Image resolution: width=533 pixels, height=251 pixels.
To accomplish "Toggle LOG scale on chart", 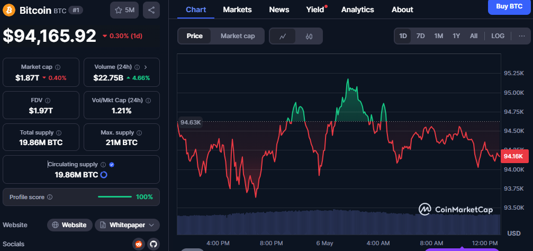I will (498, 36).
